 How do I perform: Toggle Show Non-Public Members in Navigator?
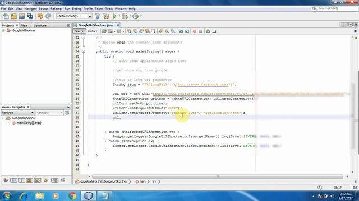click(30, 180)
